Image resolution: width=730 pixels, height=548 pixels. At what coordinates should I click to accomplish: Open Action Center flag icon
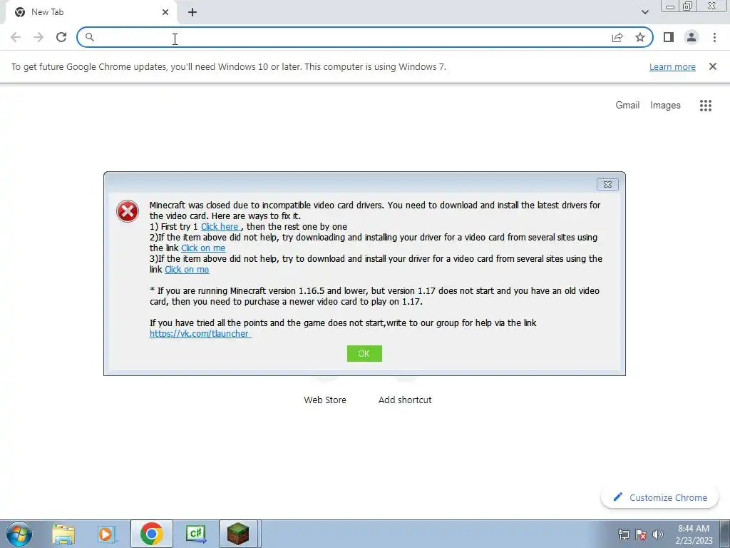click(x=641, y=534)
